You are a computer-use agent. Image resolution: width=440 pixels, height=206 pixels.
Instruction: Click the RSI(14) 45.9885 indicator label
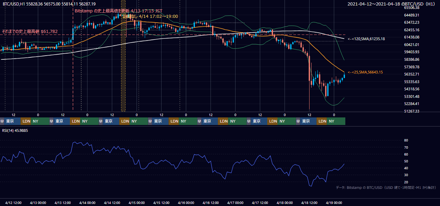[x=15, y=130]
